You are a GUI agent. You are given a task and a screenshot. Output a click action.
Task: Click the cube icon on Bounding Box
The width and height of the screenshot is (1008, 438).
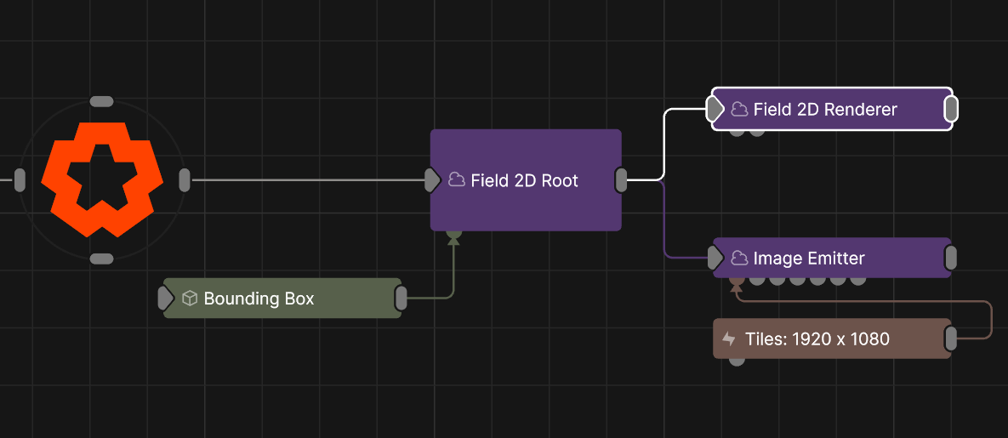pyautogui.click(x=190, y=299)
